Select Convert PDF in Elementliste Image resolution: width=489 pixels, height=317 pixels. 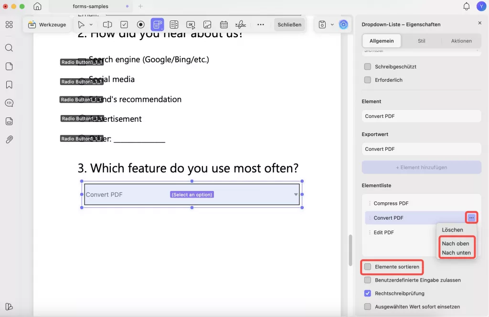(416, 218)
